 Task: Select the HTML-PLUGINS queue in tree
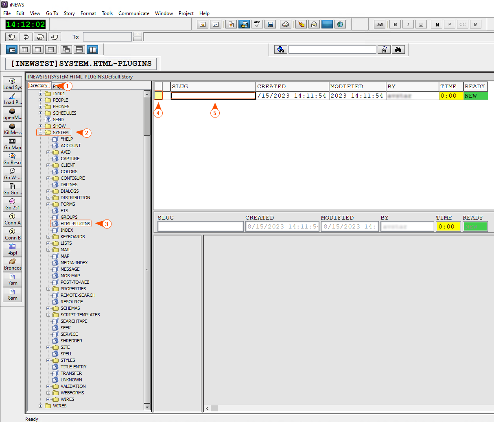pos(75,224)
